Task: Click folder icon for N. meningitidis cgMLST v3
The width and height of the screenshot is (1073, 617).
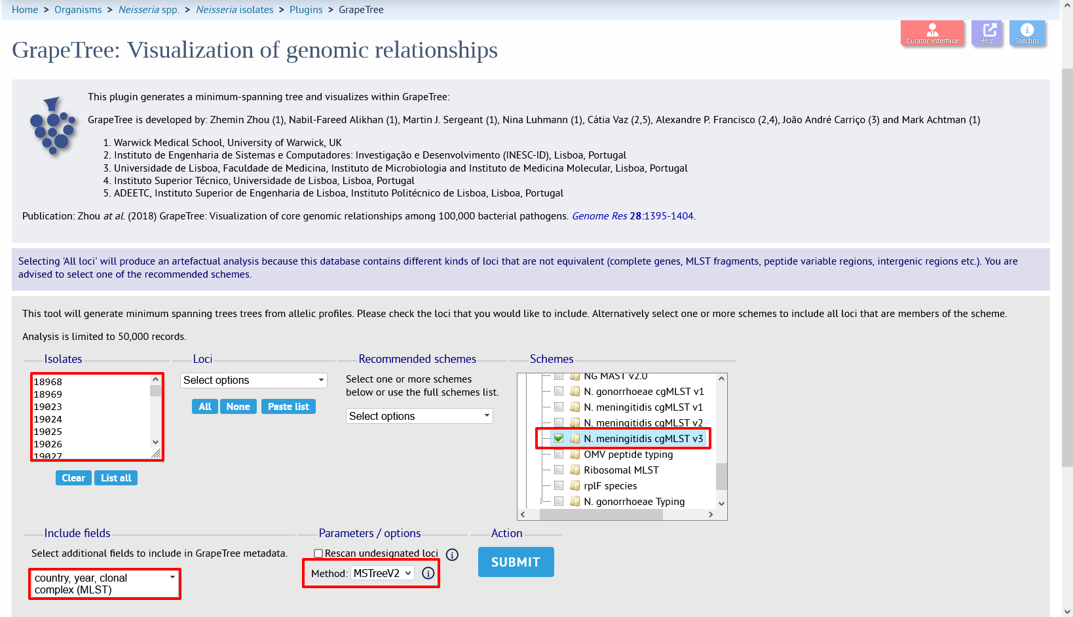Action: [x=575, y=439]
